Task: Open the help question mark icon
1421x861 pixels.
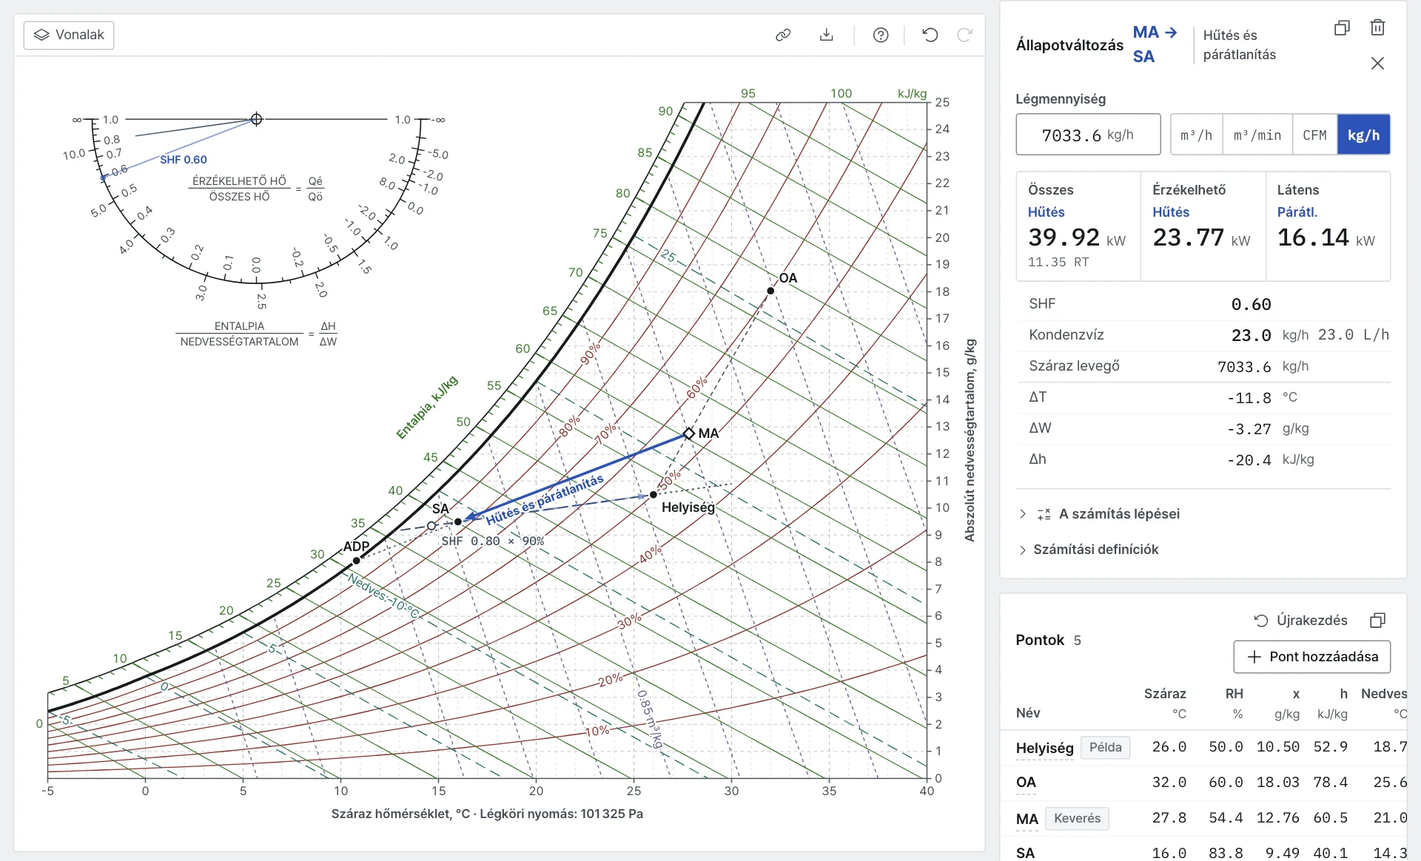Action: 881,35
